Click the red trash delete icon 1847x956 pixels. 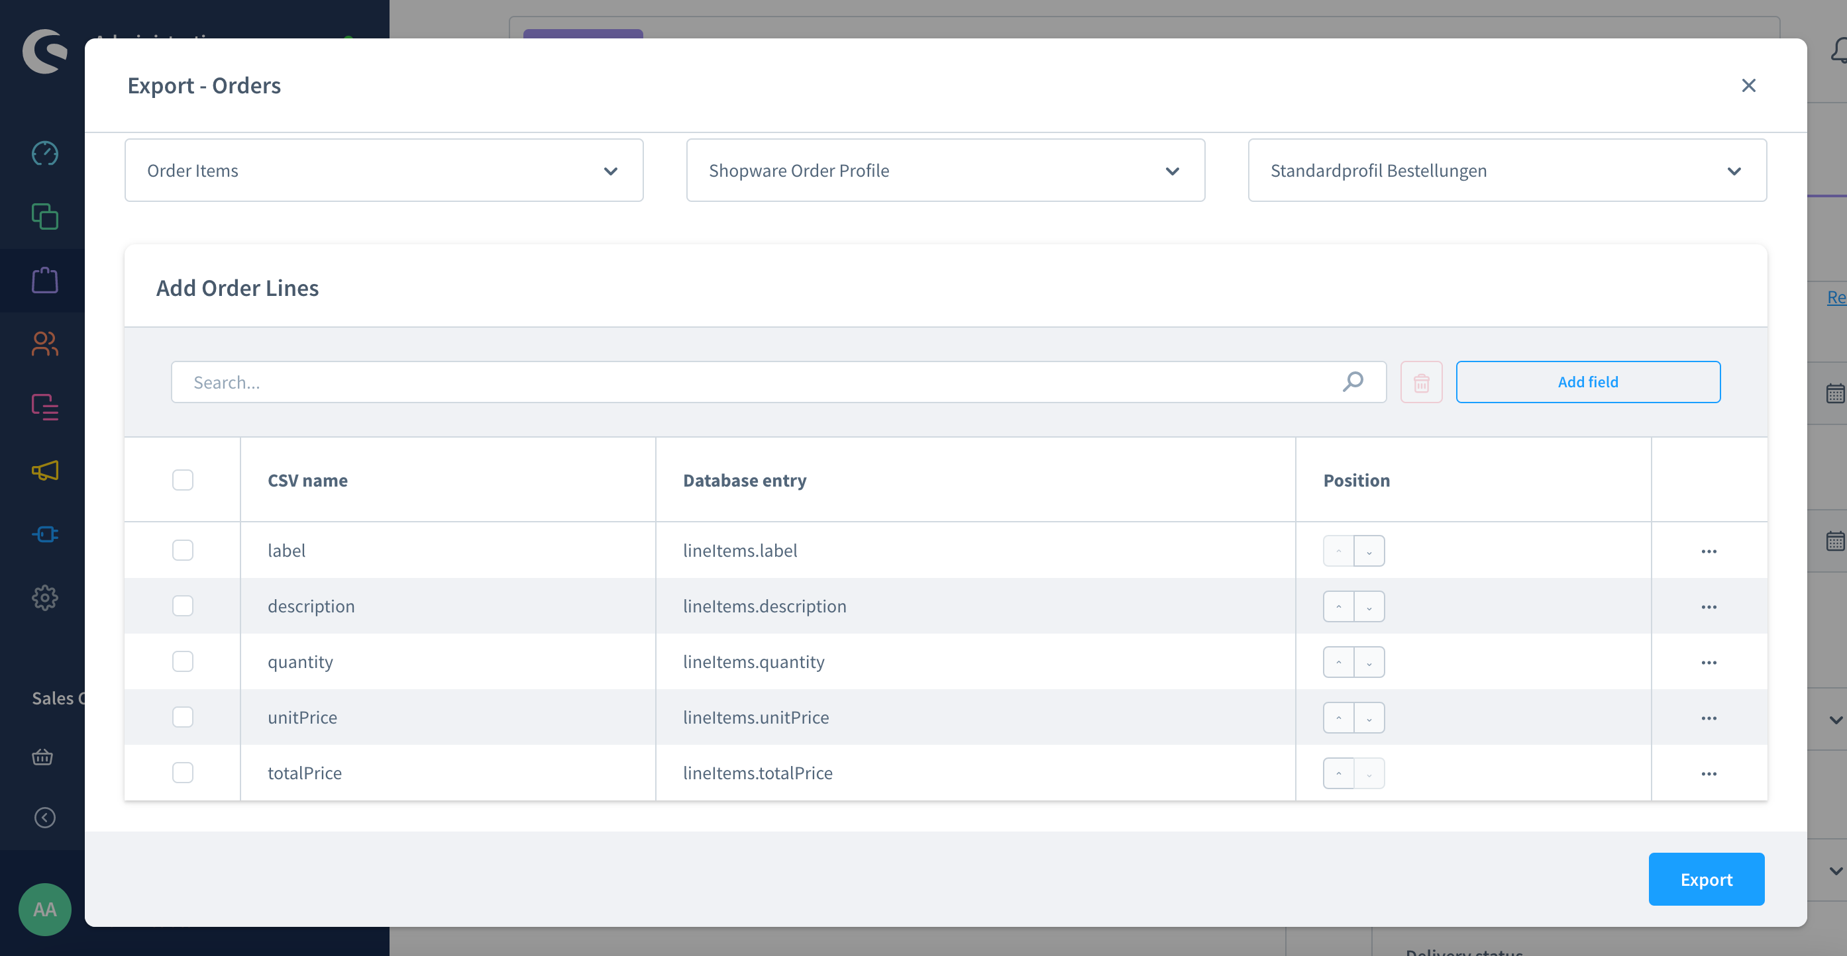[1421, 383]
